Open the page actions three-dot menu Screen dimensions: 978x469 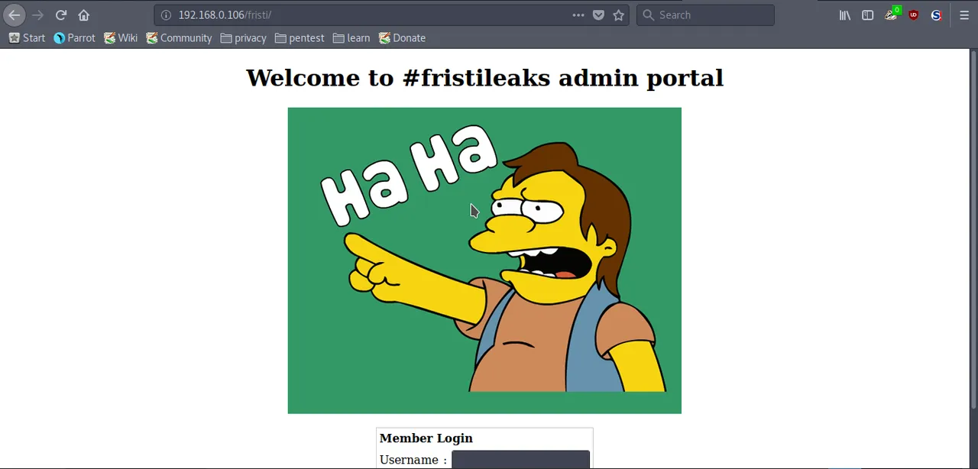tap(578, 15)
